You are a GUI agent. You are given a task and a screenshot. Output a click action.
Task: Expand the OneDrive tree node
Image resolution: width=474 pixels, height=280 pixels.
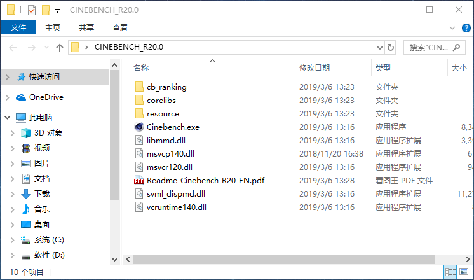pyautogui.click(x=7, y=97)
